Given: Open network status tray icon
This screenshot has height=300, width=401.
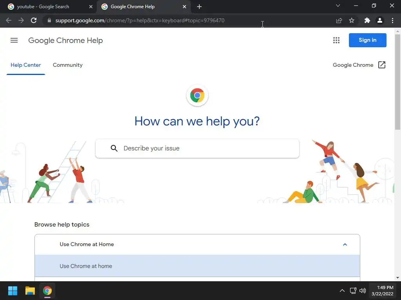Looking at the screenshot, I should click(353, 291).
